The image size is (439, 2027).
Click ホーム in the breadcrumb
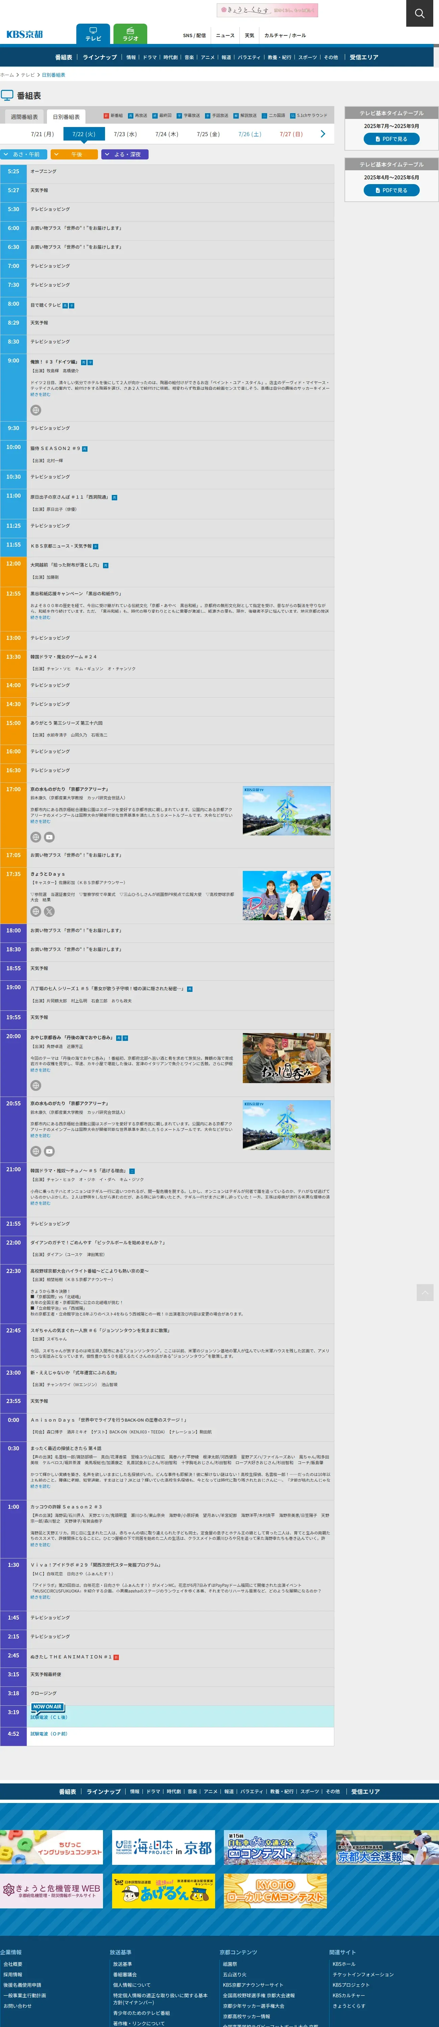coord(7,75)
